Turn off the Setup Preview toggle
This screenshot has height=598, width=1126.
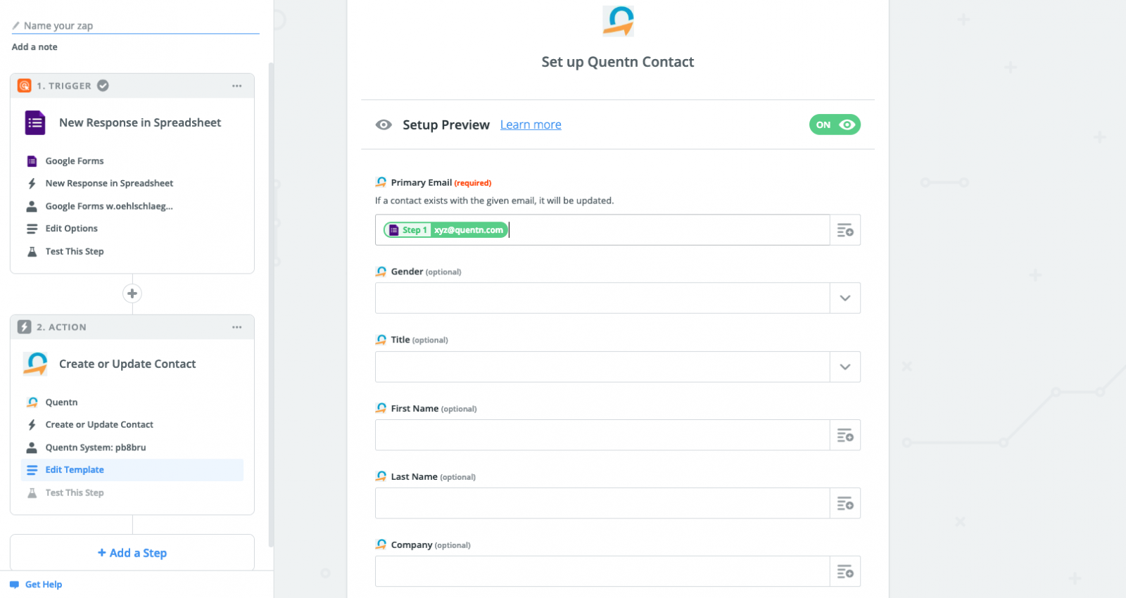[835, 125]
